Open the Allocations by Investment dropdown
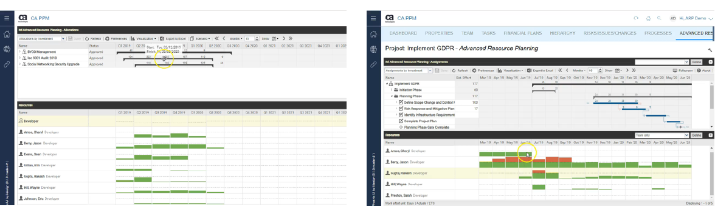 click(x=41, y=39)
